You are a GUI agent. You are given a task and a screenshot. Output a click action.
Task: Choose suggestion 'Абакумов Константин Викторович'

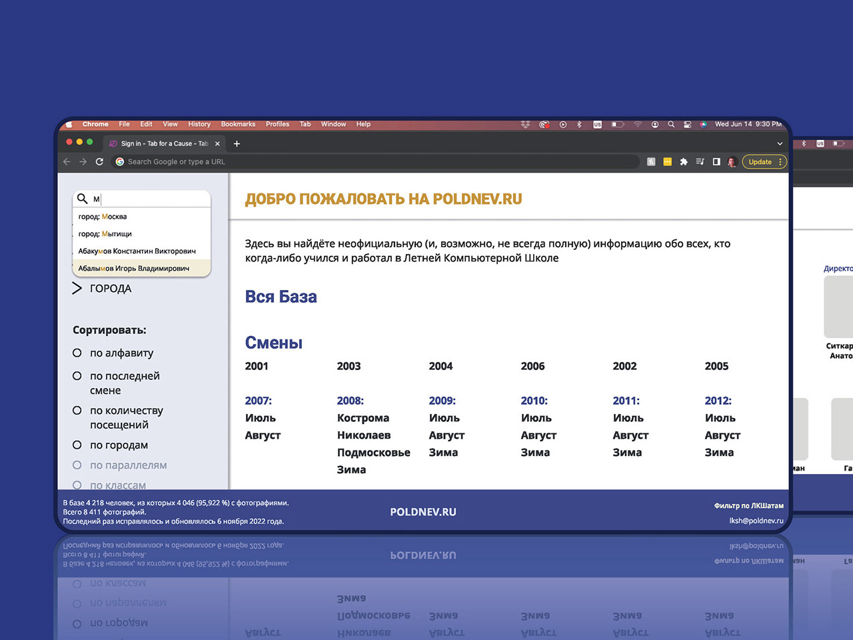tap(141, 251)
